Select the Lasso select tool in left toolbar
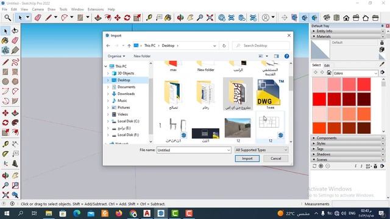 15,31
